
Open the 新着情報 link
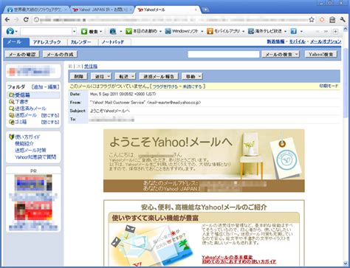click(x=275, y=41)
